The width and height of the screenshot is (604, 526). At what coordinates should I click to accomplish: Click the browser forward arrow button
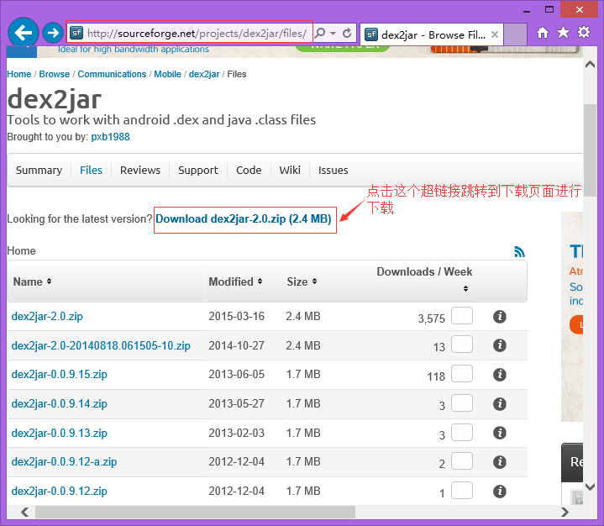pos(53,33)
